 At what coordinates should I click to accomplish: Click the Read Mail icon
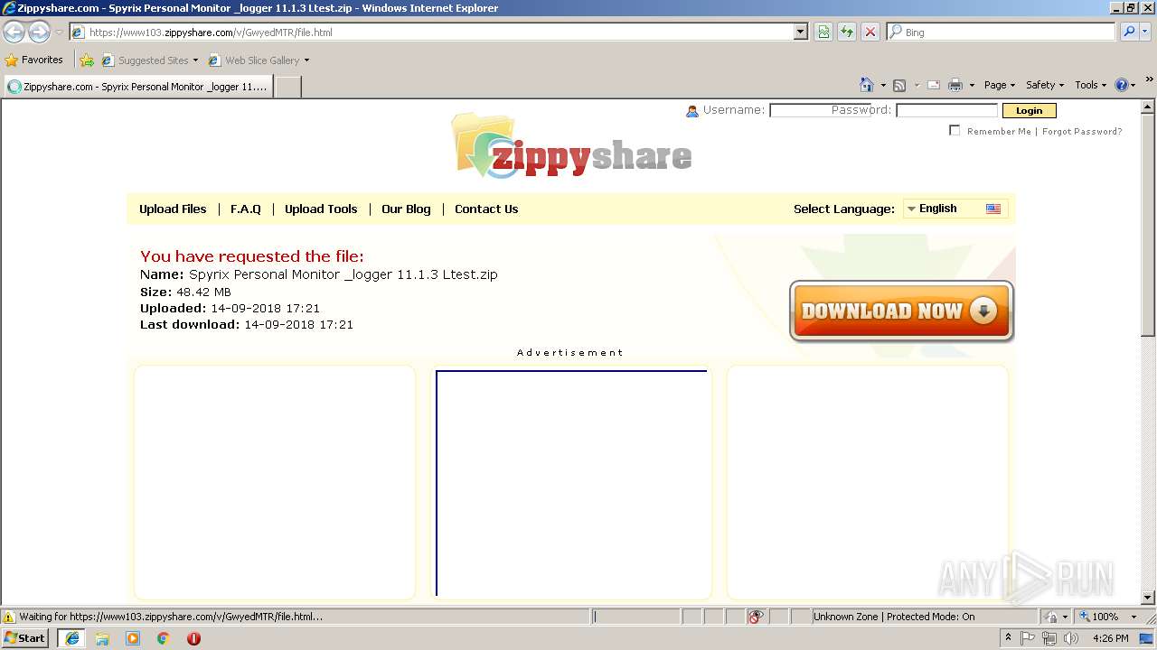click(x=934, y=85)
